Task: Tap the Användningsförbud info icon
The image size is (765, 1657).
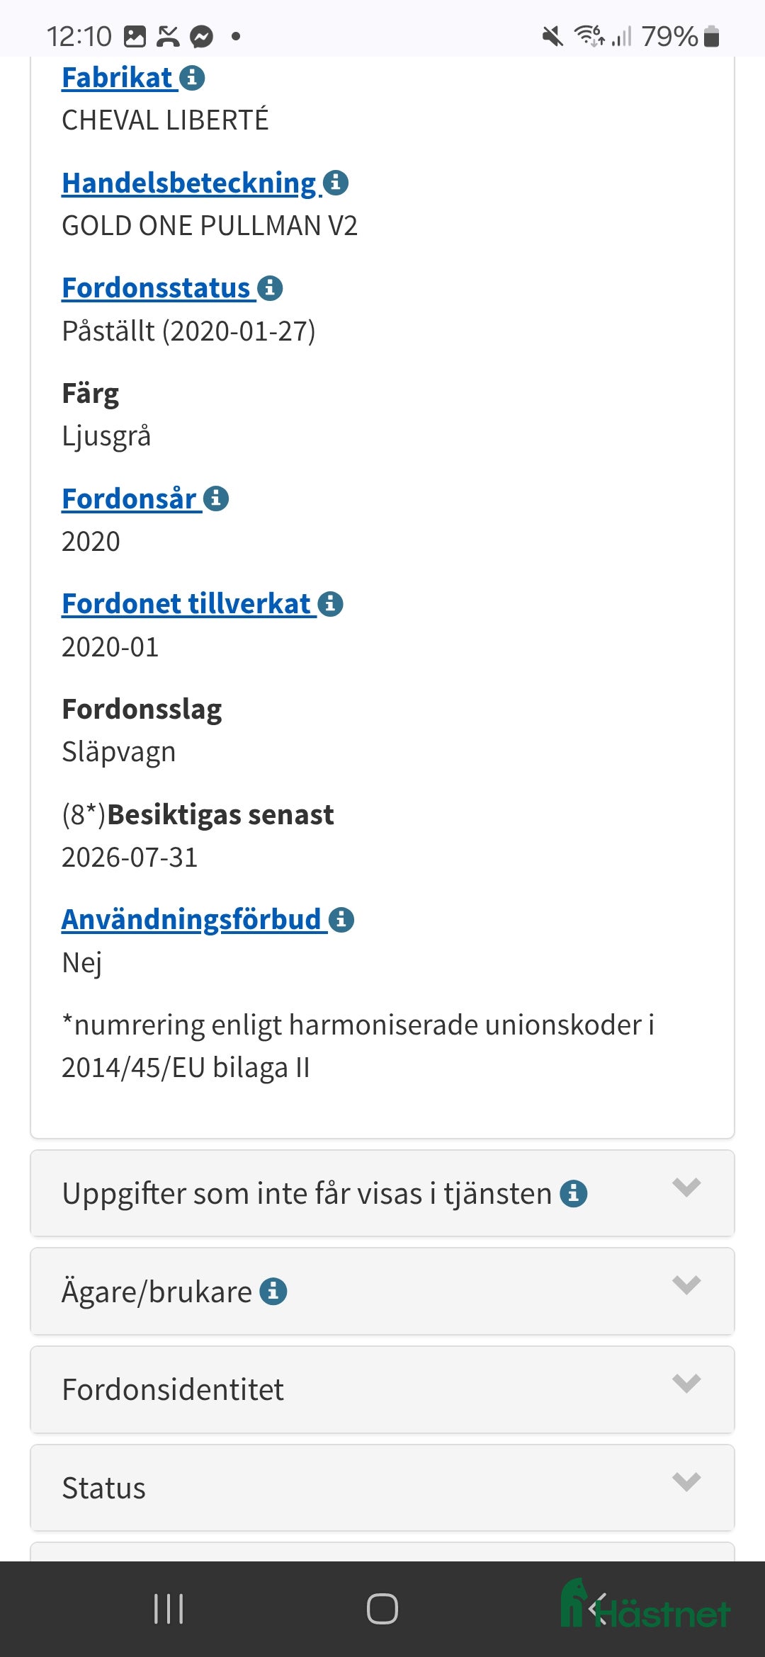Action: [341, 920]
